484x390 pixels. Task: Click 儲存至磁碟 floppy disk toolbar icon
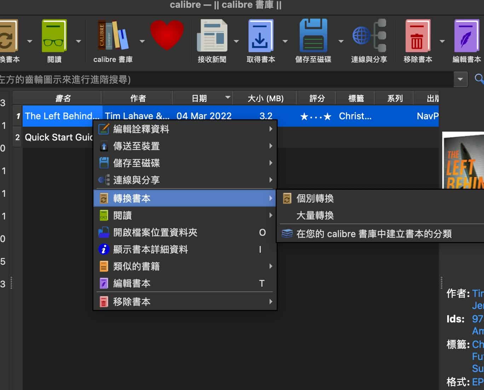click(313, 36)
